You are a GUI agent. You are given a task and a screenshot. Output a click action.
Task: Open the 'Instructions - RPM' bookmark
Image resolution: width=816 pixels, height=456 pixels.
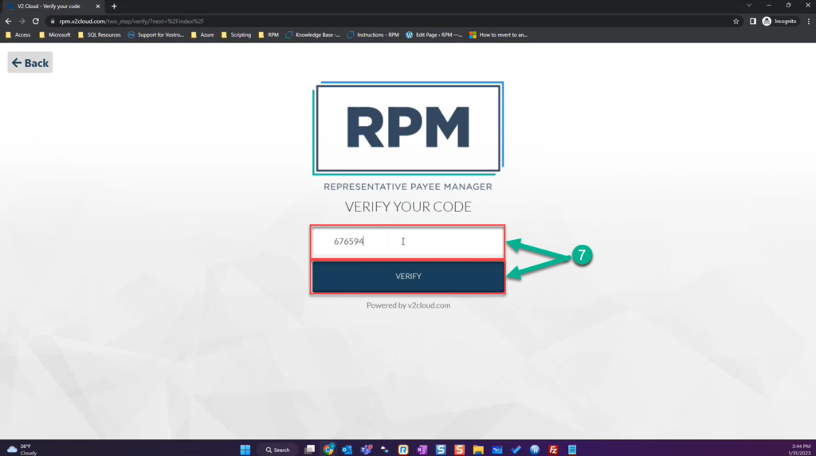373,35
